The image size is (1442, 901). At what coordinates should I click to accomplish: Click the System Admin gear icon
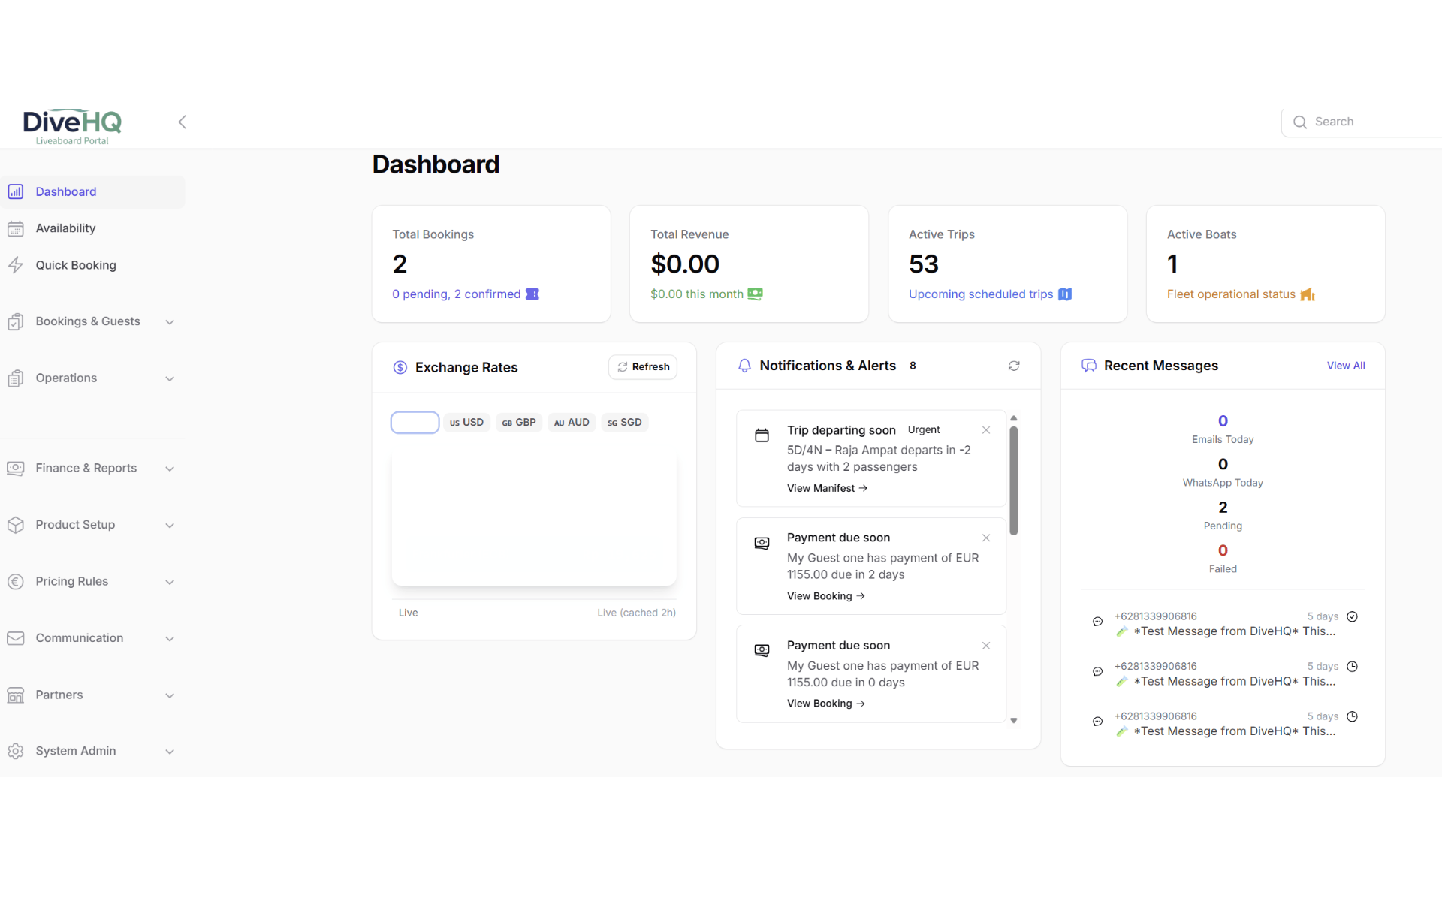click(x=17, y=751)
